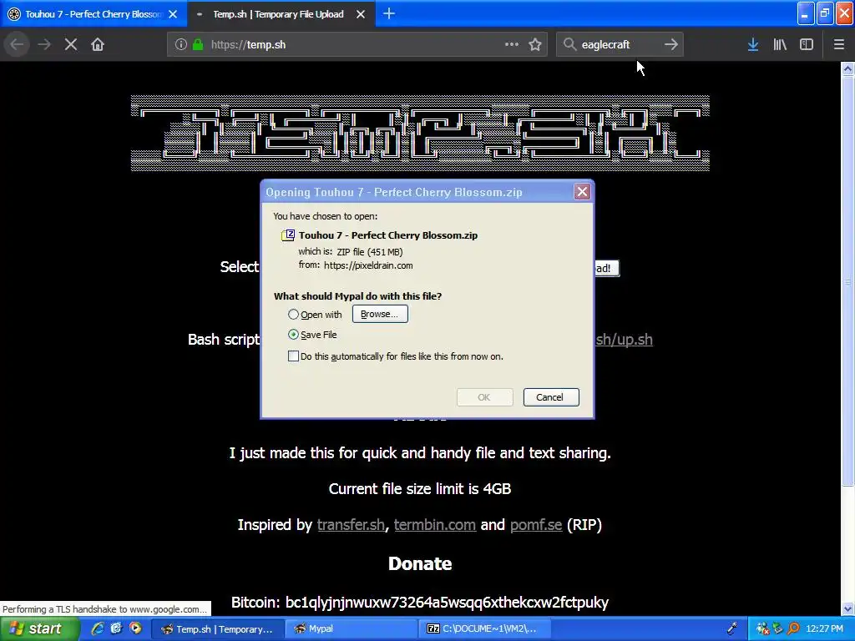Viewport: 855px width, 641px height.
Task: Click the pen icon near the tray
Action: pyautogui.click(x=732, y=629)
